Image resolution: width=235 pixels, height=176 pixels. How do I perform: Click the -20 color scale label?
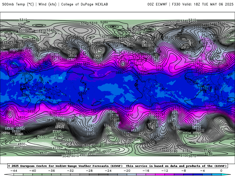coord(127,171)
